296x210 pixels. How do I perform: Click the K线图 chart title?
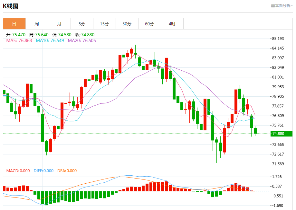point(11,6)
